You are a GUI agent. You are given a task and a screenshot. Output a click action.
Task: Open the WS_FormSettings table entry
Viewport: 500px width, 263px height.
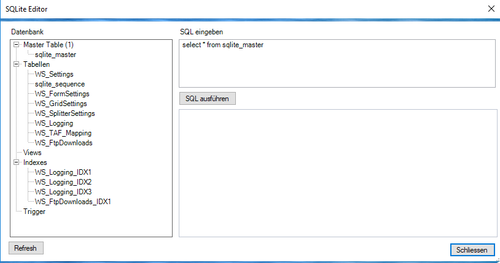(x=62, y=94)
